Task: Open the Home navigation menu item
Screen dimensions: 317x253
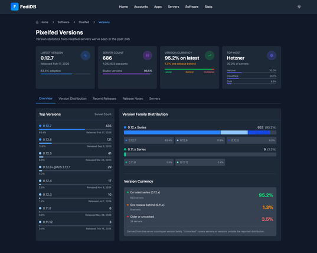Action: 123,6
